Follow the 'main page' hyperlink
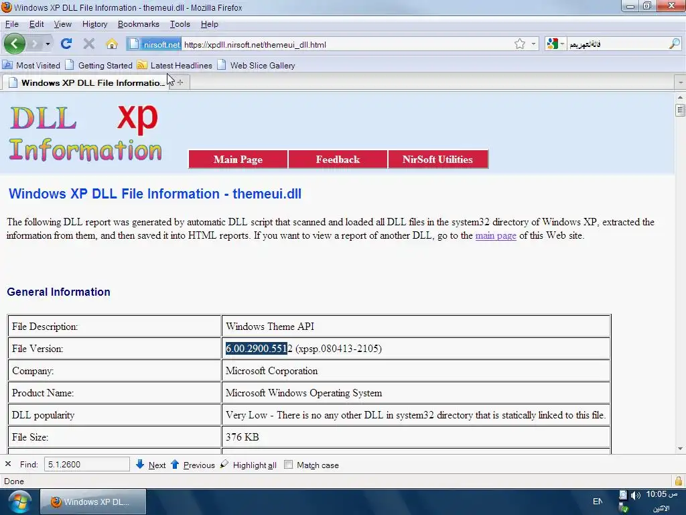 point(496,235)
